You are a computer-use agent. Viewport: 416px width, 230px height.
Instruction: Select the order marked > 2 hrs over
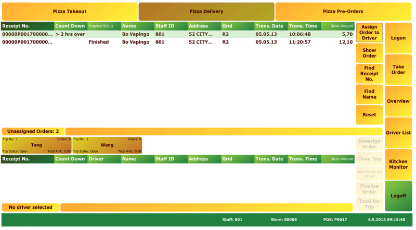(x=178, y=34)
